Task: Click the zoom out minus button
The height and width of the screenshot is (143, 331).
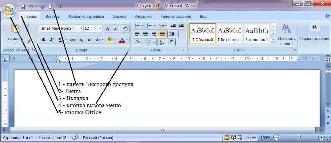Action: pyautogui.click(x=276, y=137)
